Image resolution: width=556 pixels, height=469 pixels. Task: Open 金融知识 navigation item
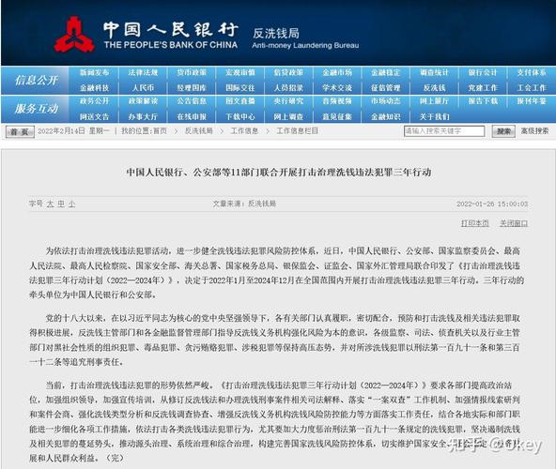click(x=386, y=116)
